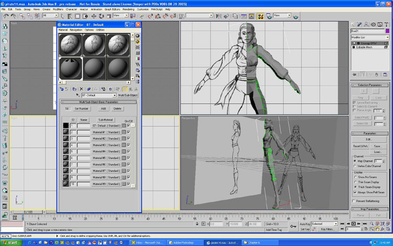
Task: Open the Modify command panel tab
Action: [360, 24]
